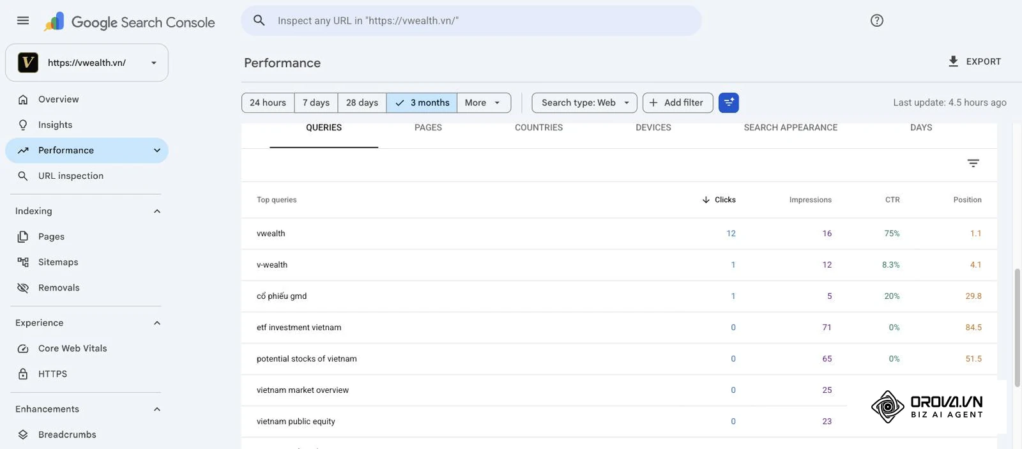Click the Breadcrumbs layers icon

(x=23, y=435)
